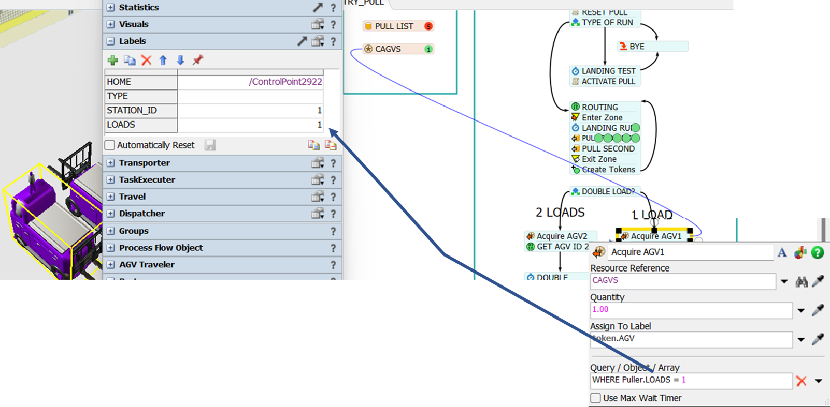Select the BYE sink activity
Viewport: 830px width, 407px height.
click(x=653, y=47)
